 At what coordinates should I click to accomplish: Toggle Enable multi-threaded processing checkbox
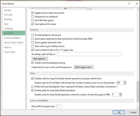(32, 63)
